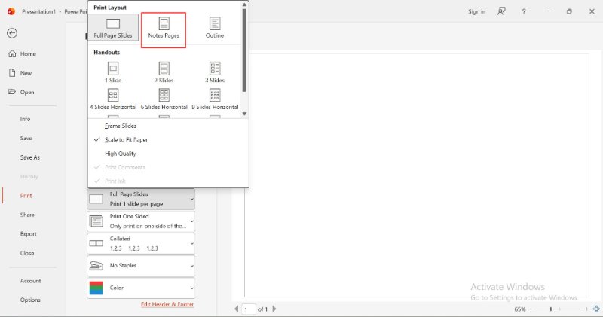
Task: Open the Home page in backstage
Action: click(x=23, y=53)
